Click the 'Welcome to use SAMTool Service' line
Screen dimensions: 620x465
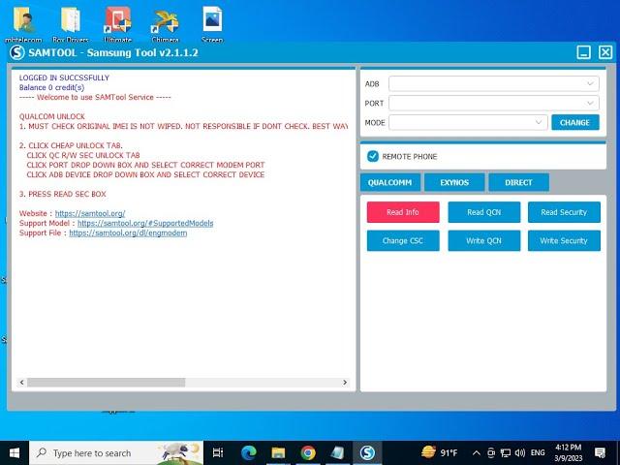pyautogui.click(x=95, y=97)
